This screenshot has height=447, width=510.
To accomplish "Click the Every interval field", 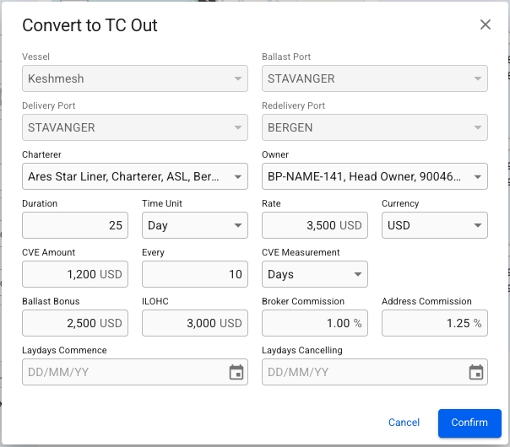I will 194,274.
